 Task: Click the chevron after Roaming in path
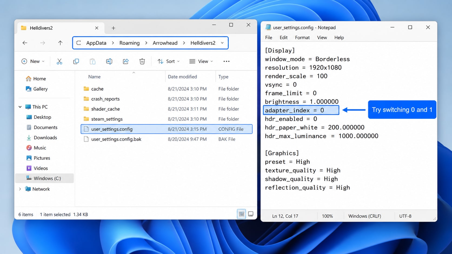[x=146, y=43]
